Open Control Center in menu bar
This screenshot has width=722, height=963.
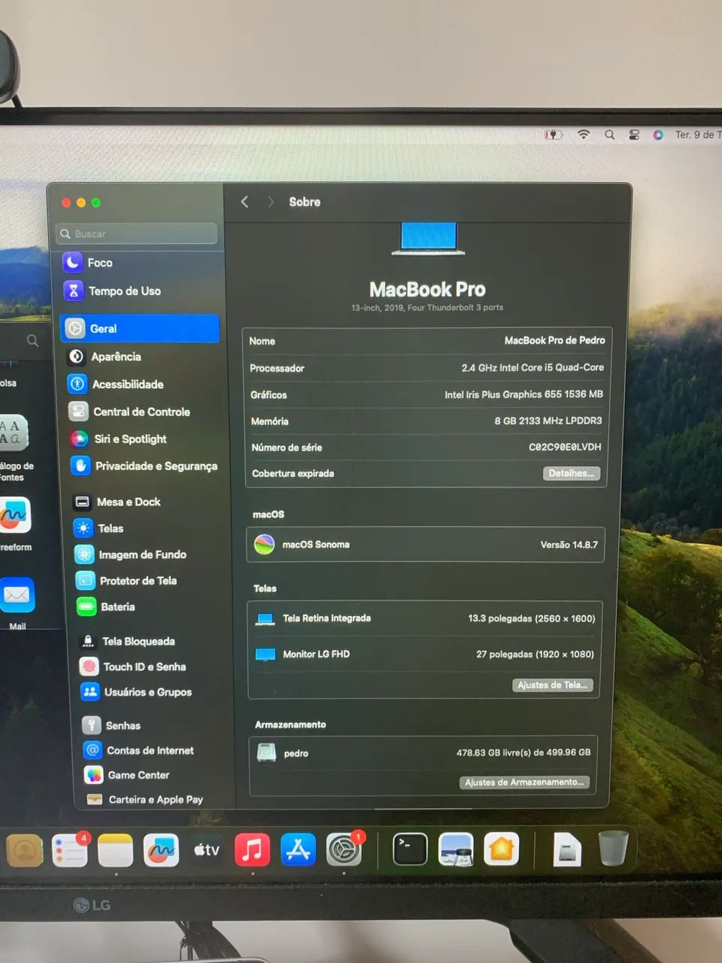[x=634, y=135]
